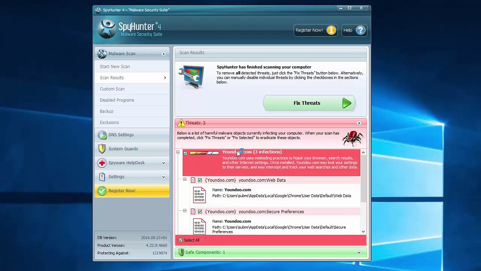Collapse the youndoo.com:Secure Preferences entry

click(185, 211)
